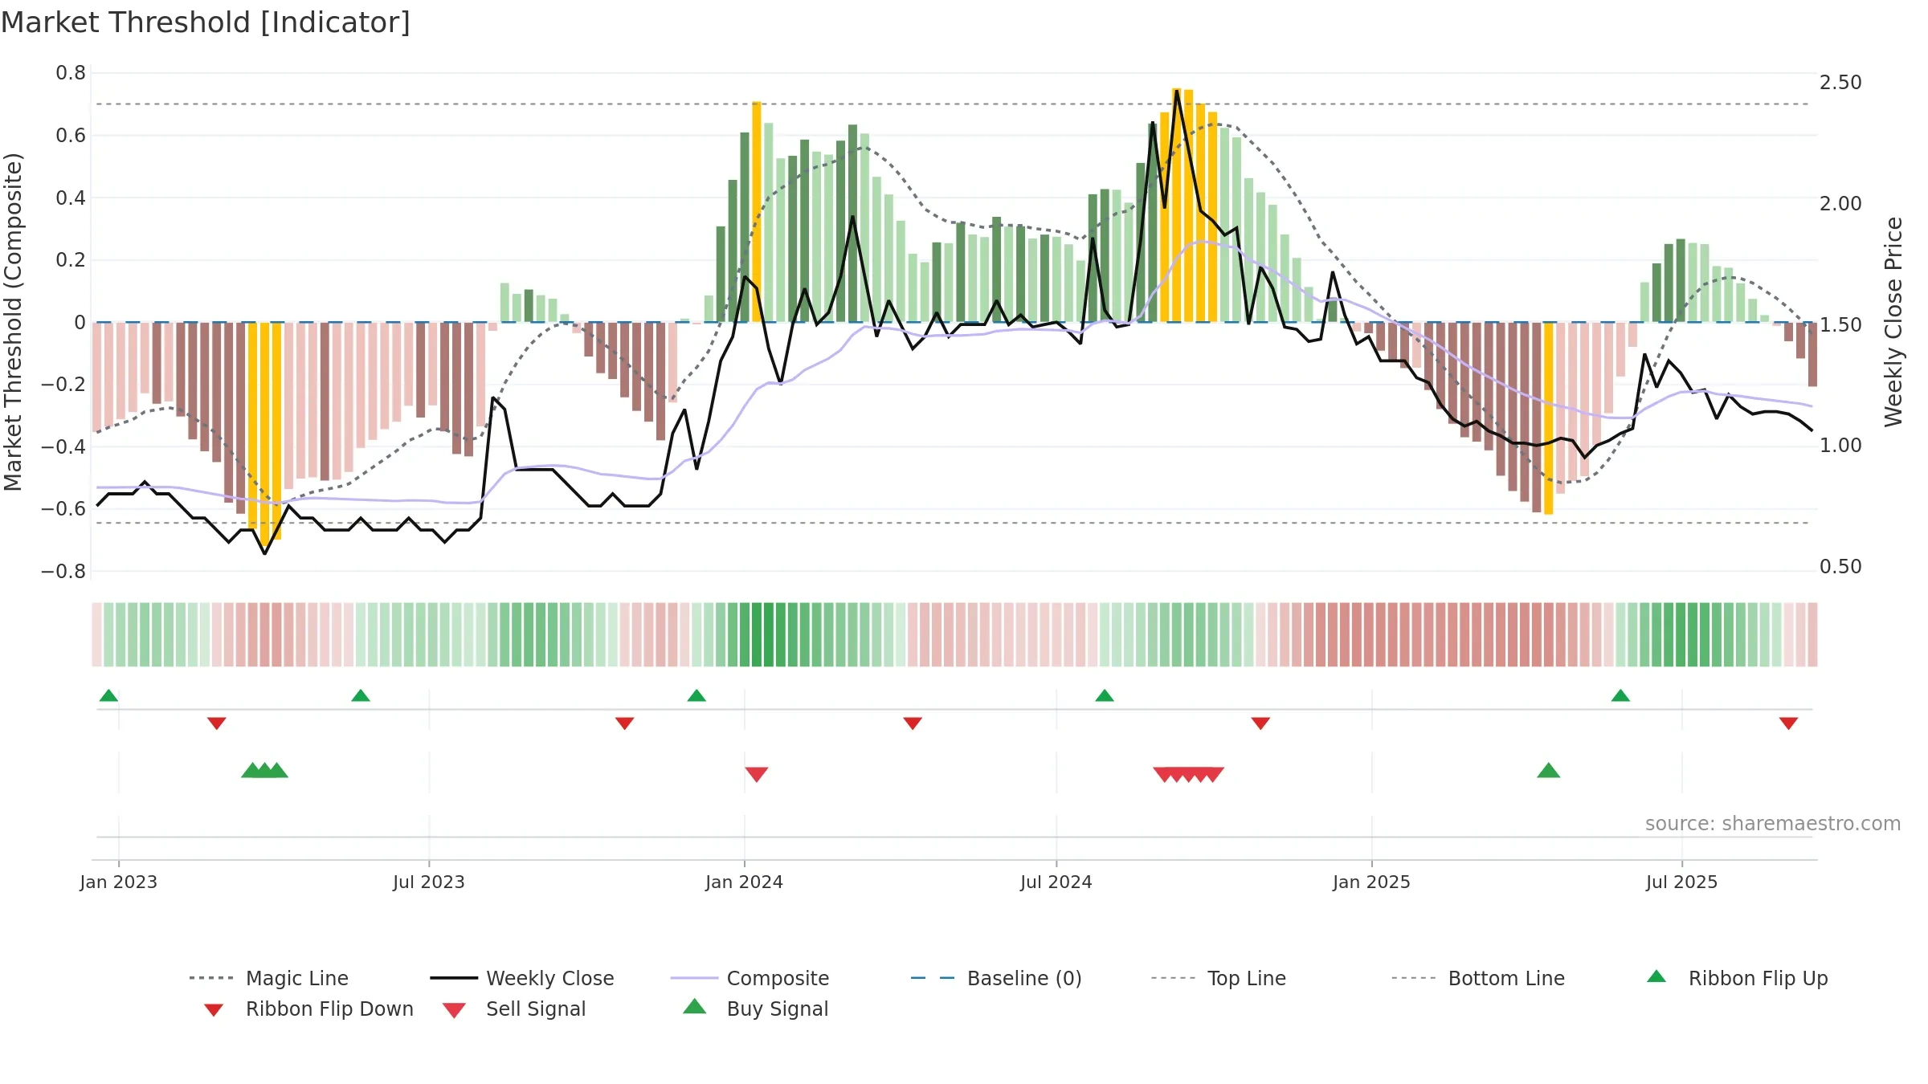Click the Weekly Close Price axis title

[1893, 322]
